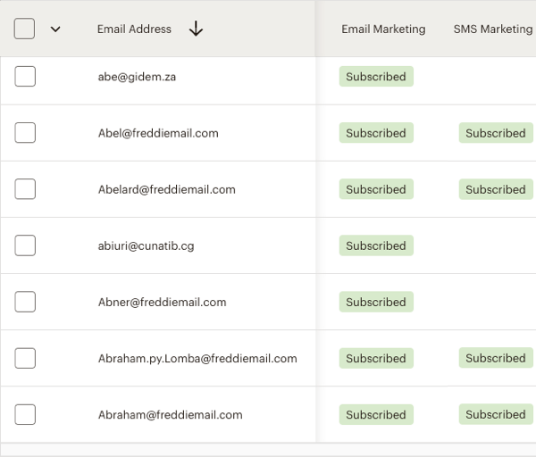Check the box beside Abner@freddiemail.com

[25, 302]
